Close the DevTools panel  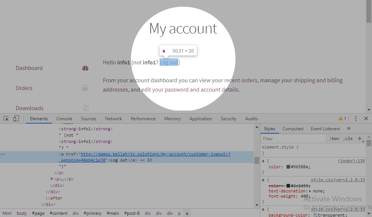(x=366, y=118)
